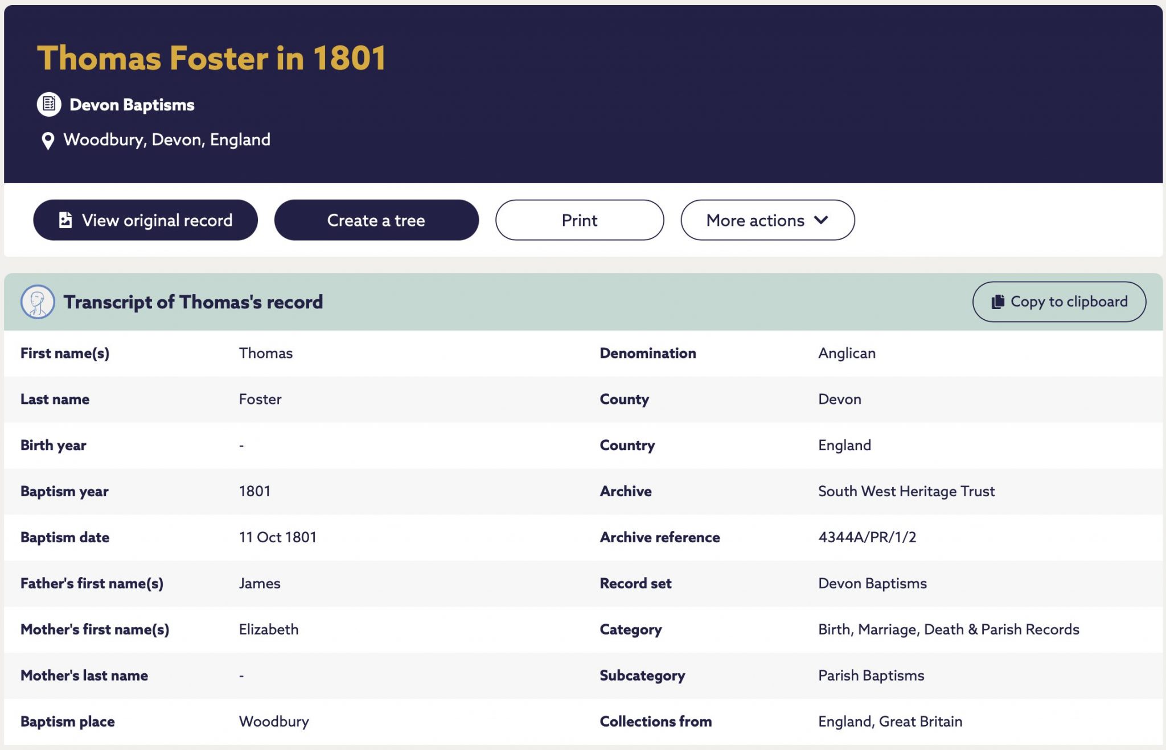Viewport: 1166px width, 750px height.
Task: Click the Devon Baptisms record set value
Action: tap(872, 583)
